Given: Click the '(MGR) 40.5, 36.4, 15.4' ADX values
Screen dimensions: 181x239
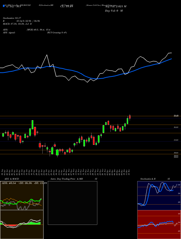Looking at the screenshot, I should coord(38,30).
